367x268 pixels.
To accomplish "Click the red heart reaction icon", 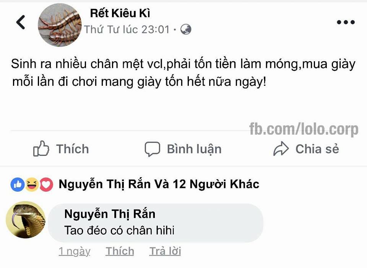I will click(46, 185).
